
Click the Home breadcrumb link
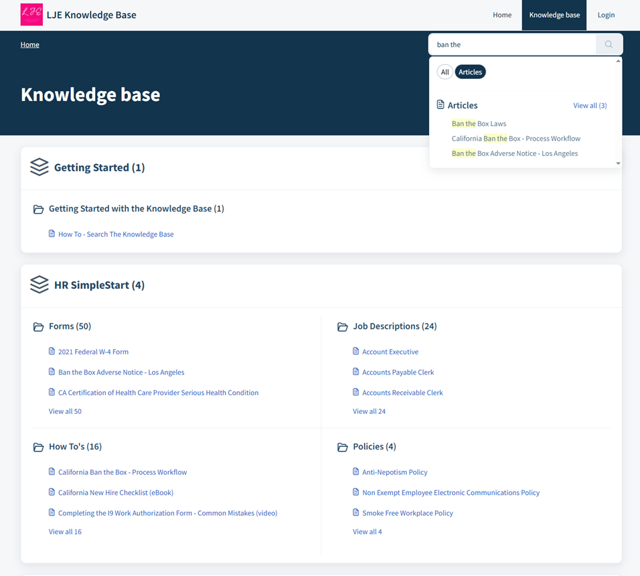point(30,44)
